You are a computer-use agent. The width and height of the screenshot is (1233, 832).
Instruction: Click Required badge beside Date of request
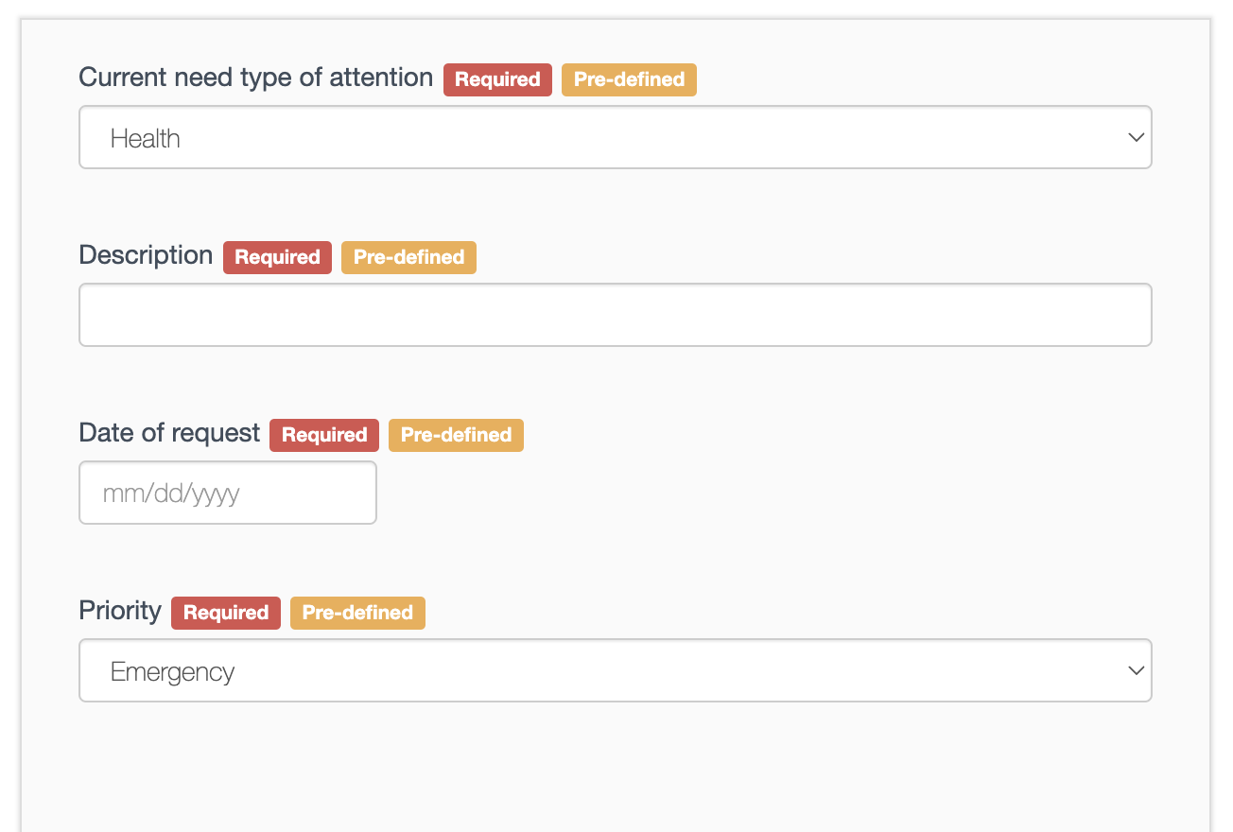[x=324, y=435]
